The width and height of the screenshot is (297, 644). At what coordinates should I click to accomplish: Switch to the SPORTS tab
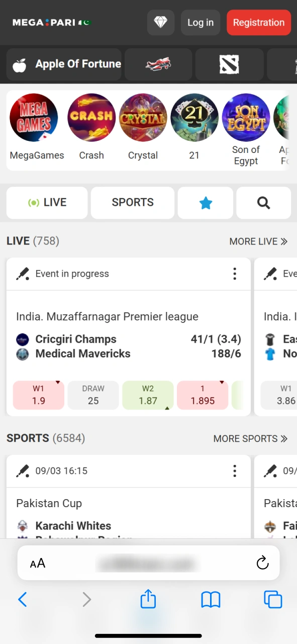pyautogui.click(x=133, y=203)
